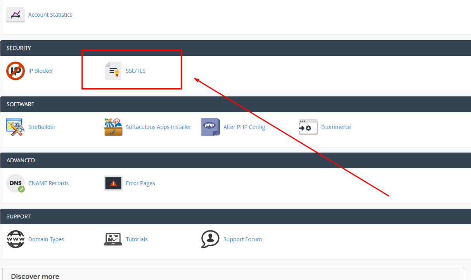Screen dimensions: 471x280
Task: Open the SSL/TLS text link
Action: (x=135, y=71)
